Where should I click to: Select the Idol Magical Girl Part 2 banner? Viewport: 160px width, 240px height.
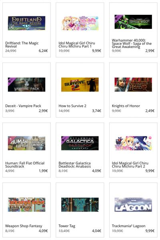[x=133, y=143]
